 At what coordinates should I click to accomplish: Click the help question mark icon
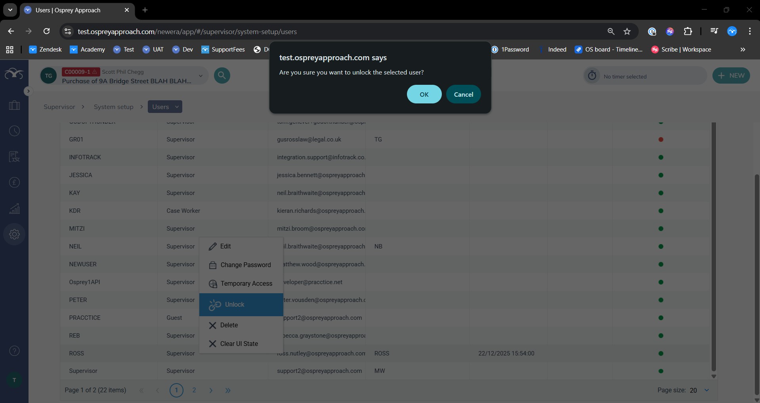click(14, 351)
